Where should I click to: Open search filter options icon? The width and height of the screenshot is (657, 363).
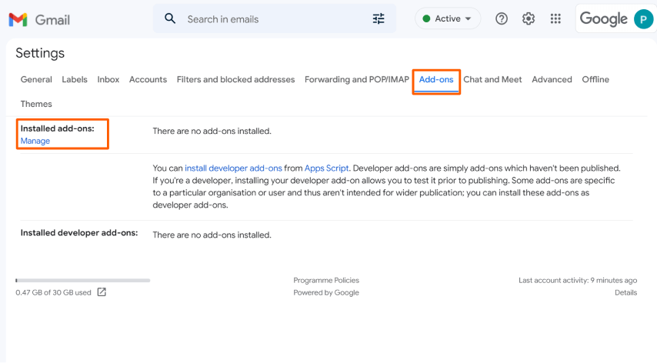click(379, 18)
